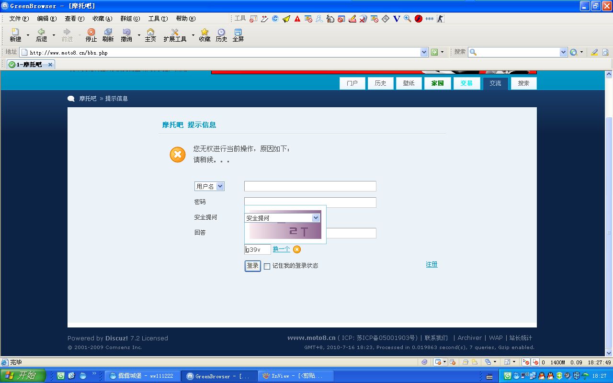This screenshot has height=383, width=613.
Task: Click the magnifier zoom tool icon
Action: click(408, 19)
